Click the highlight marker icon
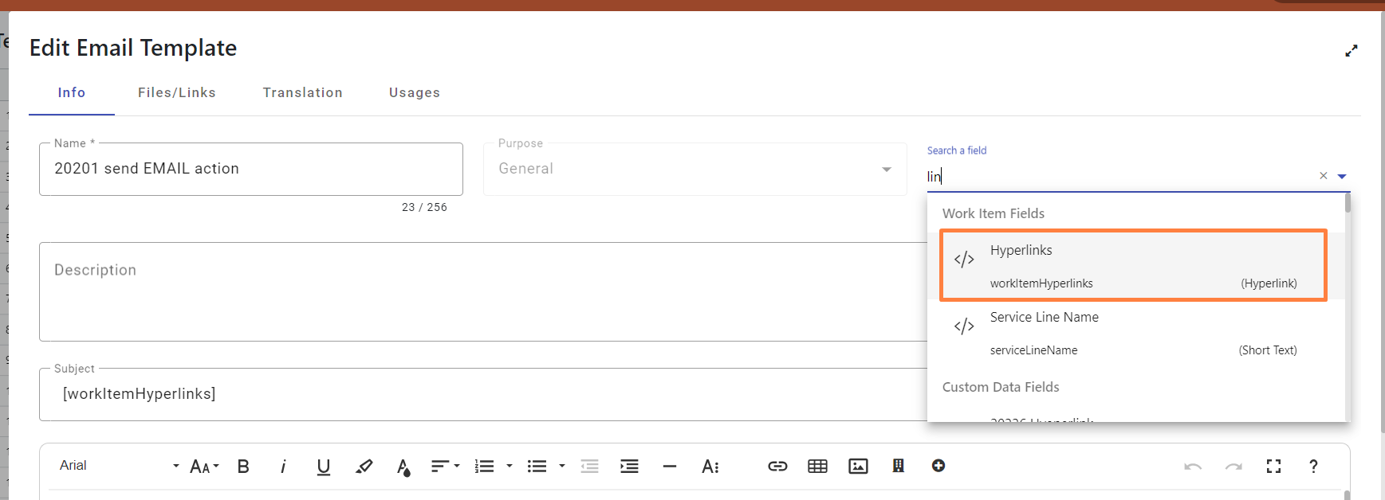Viewport: 1385px width, 500px height. [364, 467]
